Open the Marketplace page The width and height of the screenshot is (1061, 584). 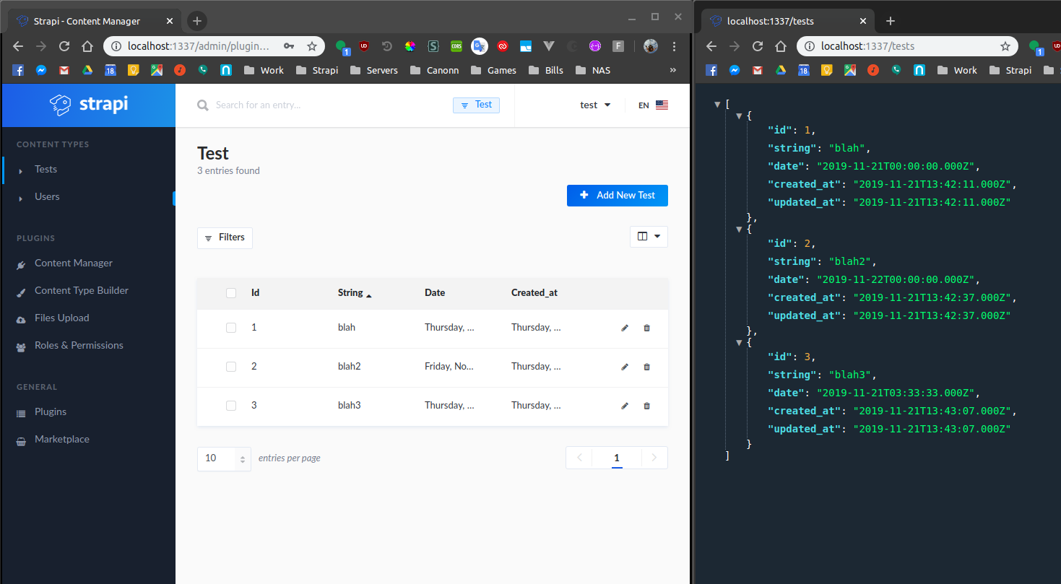coord(62,439)
